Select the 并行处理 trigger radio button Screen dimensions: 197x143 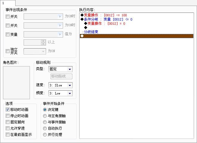coord(45,135)
